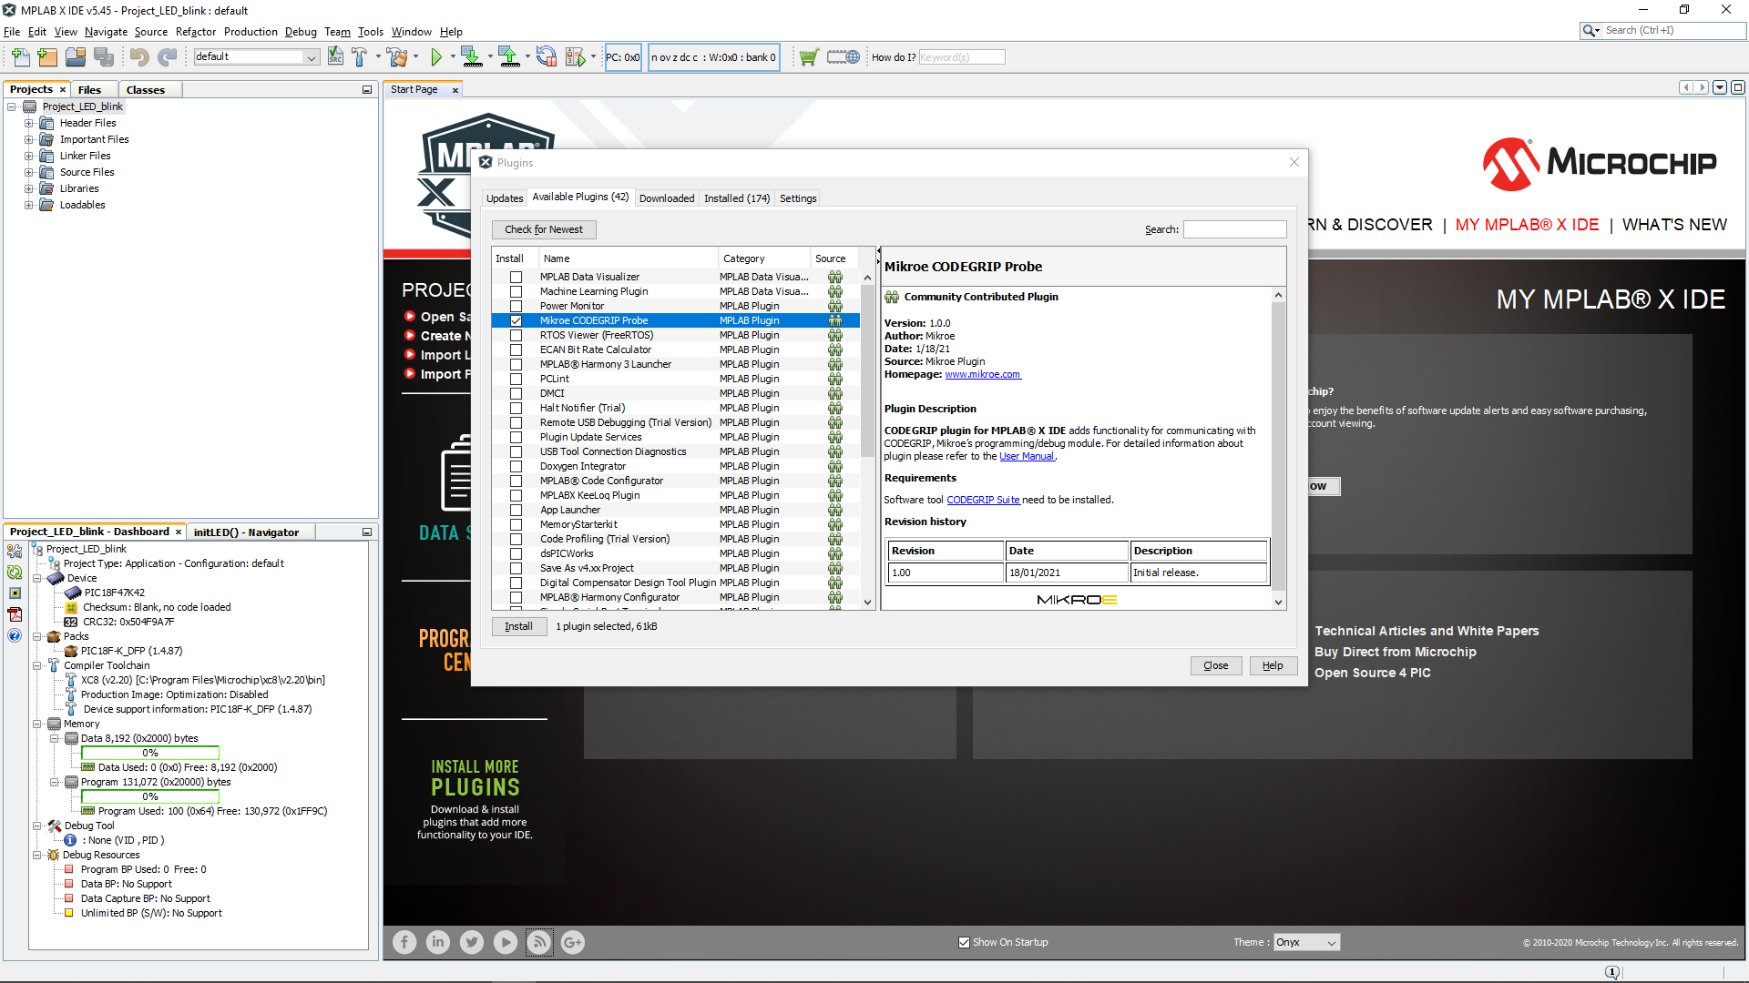Image resolution: width=1749 pixels, height=983 pixels.
Task: Click the New File toolbar icon
Action: (20, 57)
